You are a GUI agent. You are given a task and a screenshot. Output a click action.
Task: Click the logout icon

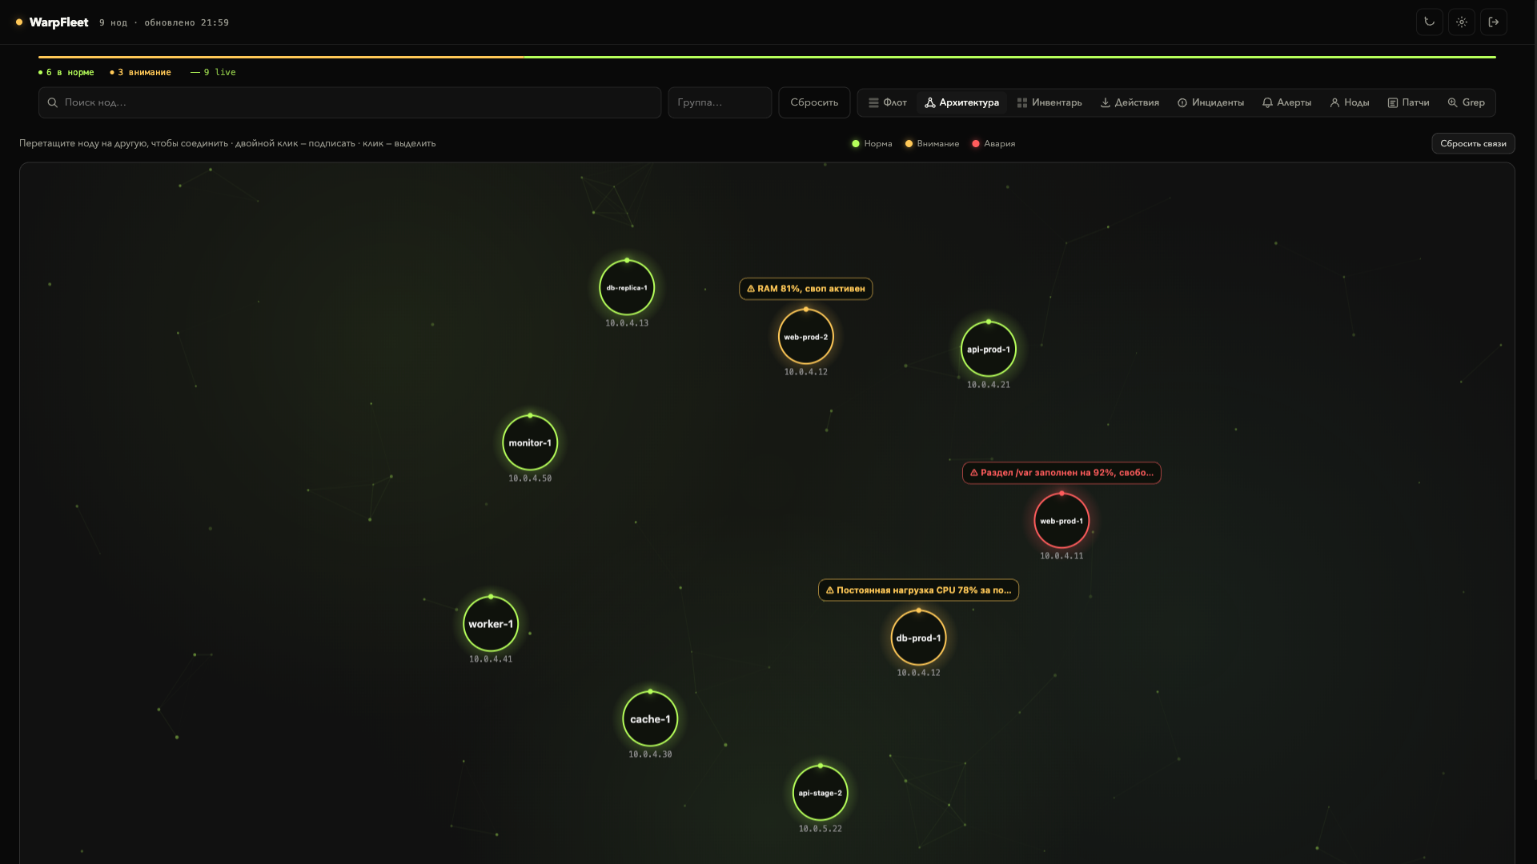tap(1493, 22)
